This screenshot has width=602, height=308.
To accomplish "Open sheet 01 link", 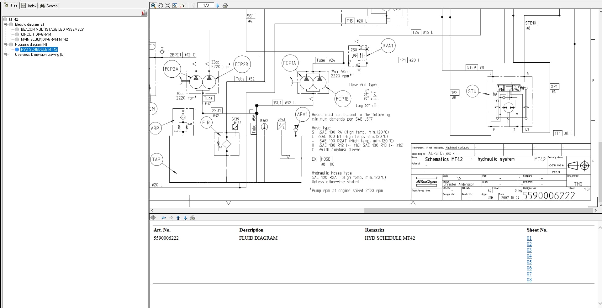I will point(529,238).
